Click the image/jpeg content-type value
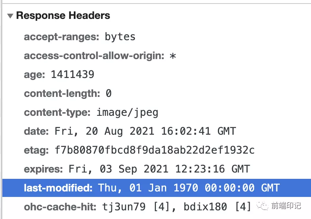The image size is (311, 219). (x=127, y=112)
